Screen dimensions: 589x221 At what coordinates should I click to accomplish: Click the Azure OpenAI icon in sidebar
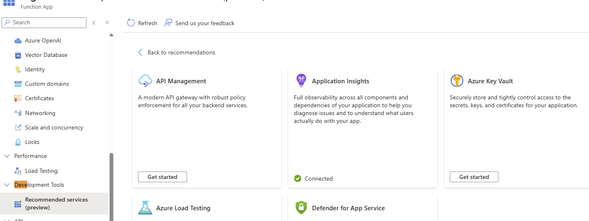18,40
